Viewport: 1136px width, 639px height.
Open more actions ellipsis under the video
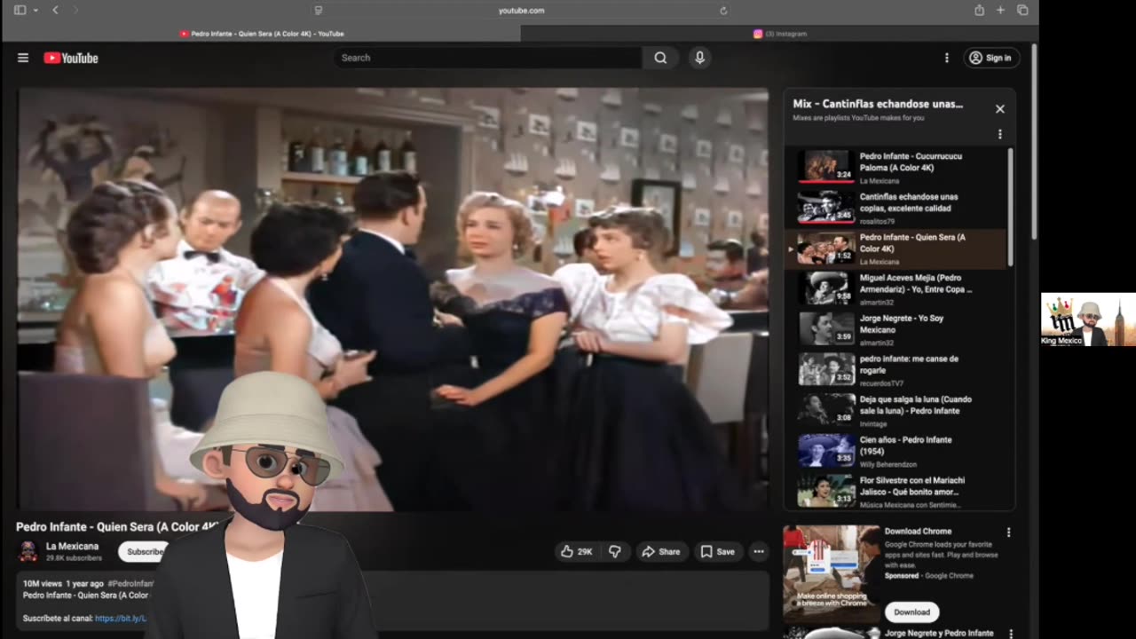(758, 551)
